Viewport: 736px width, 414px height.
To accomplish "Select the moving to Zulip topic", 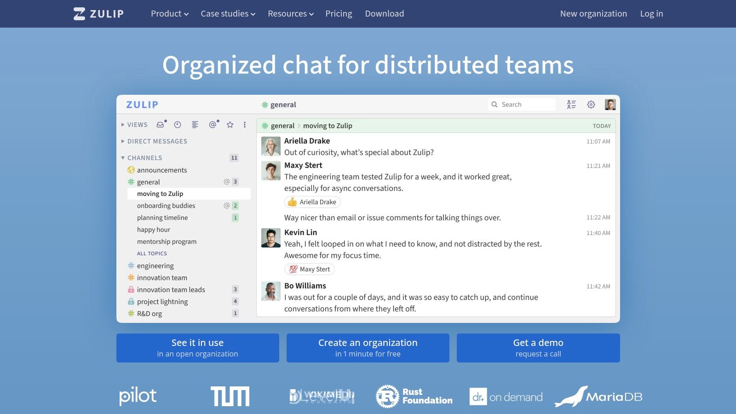I will [x=189, y=194].
